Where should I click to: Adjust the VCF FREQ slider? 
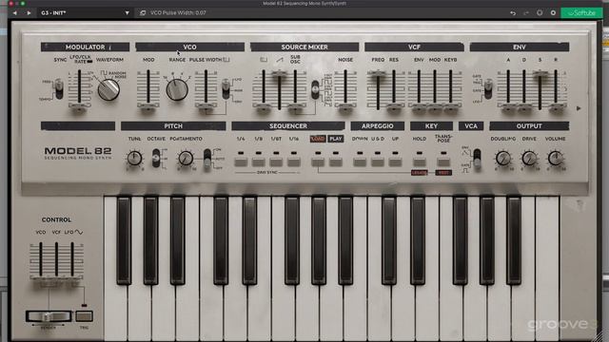(378, 74)
